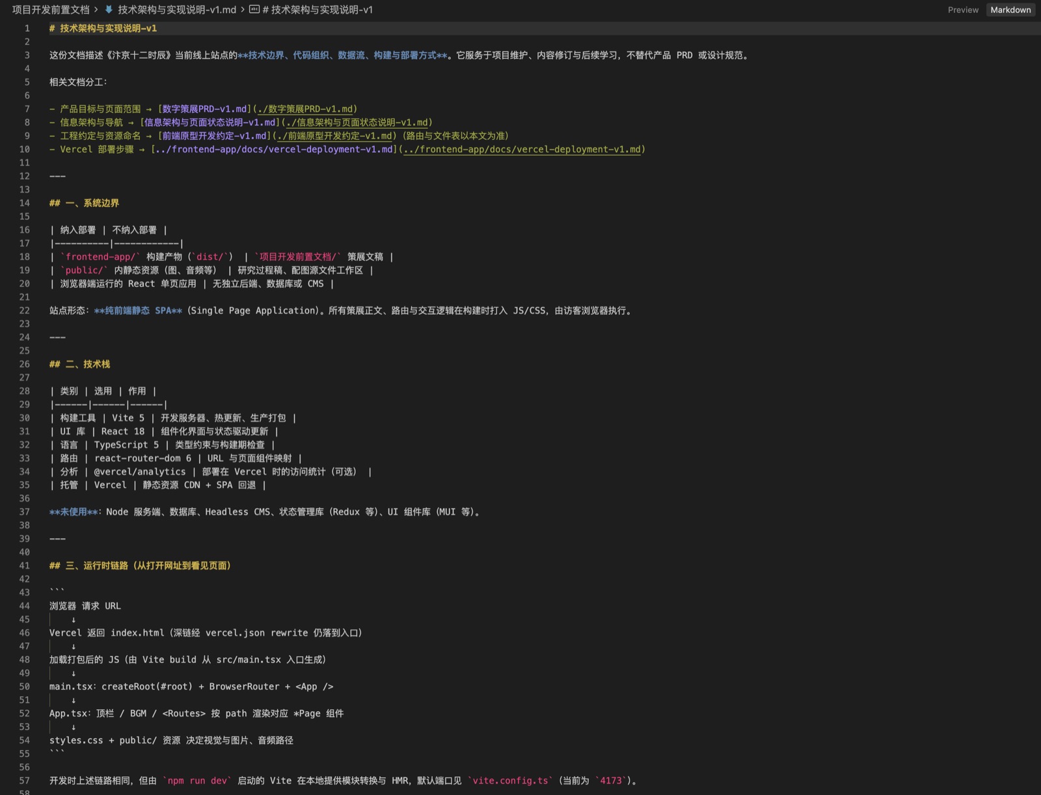Click the bold text **纯前端静态 SPA**
The image size is (1041, 795).
pyautogui.click(x=138, y=310)
